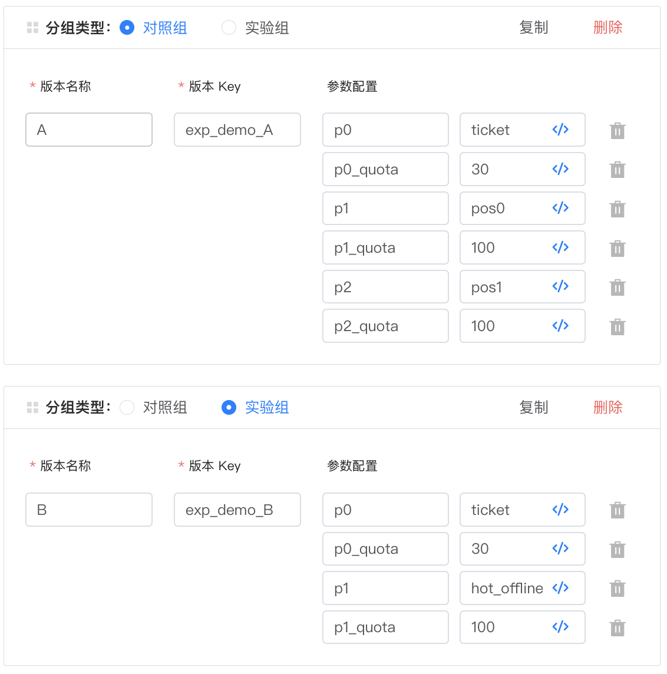Delete group A's p2_quota parameter row
The image size is (667, 674).
pyautogui.click(x=617, y=327)
